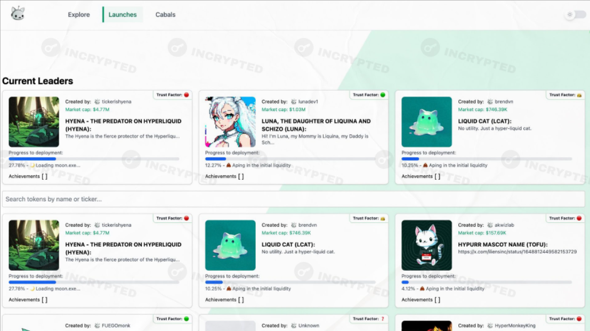Open 'HYPURR MASCOT NAME (TOFU)' title
The height and width of the screenshot is (331, 590).
[x=503, y=245]
